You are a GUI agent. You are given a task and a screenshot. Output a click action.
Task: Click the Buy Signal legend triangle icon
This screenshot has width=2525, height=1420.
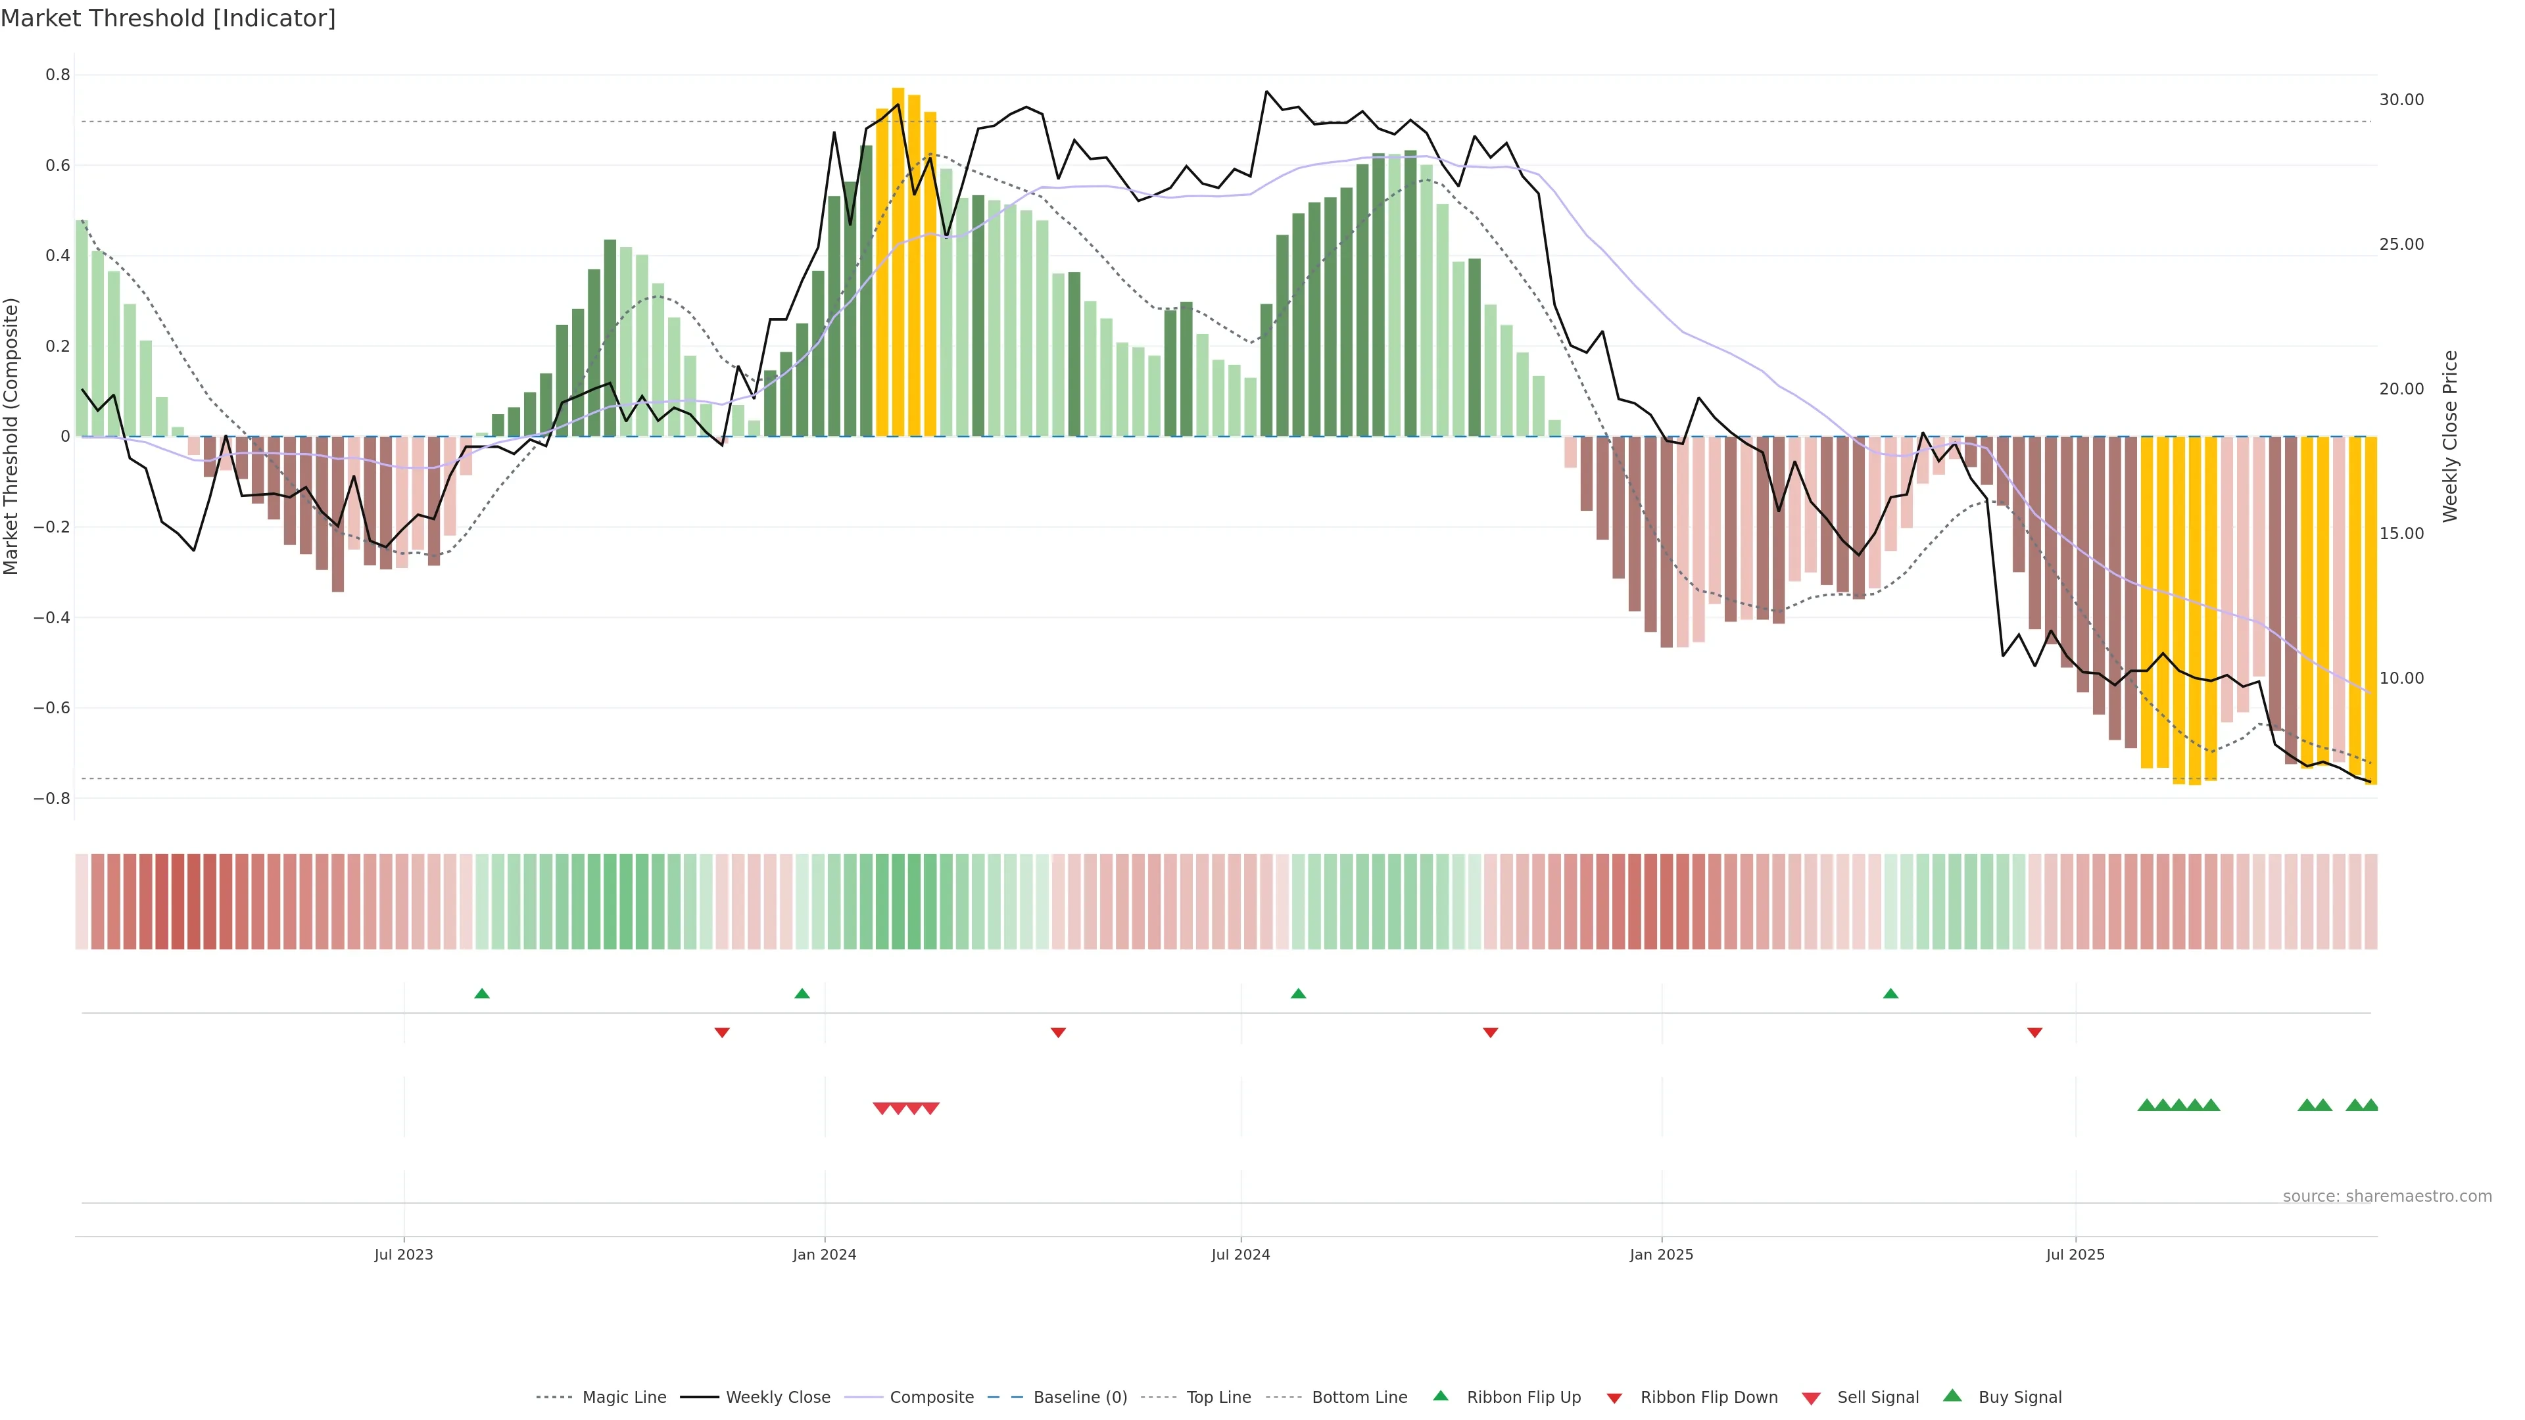[x=1952, y=1396]
